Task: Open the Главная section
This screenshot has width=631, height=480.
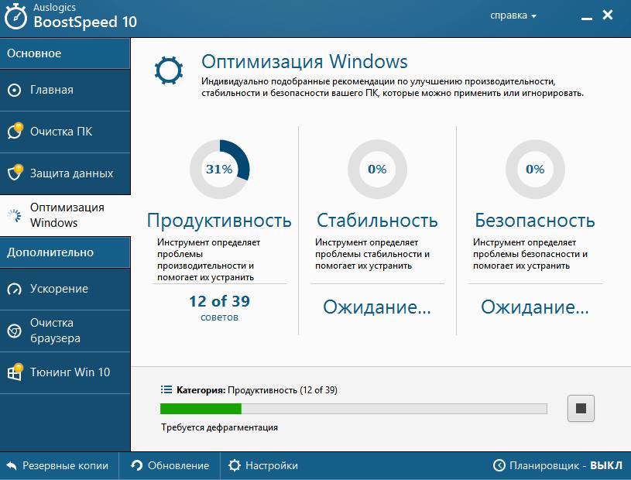Action: click(65, 90)
